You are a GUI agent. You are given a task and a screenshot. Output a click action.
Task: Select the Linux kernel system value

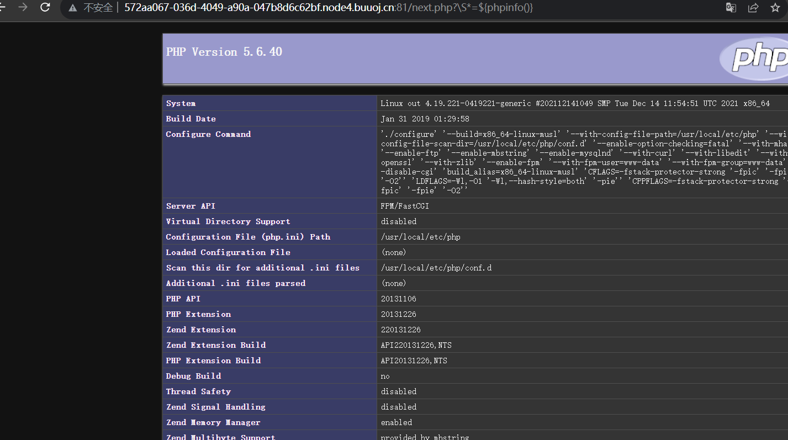(575, 103)
